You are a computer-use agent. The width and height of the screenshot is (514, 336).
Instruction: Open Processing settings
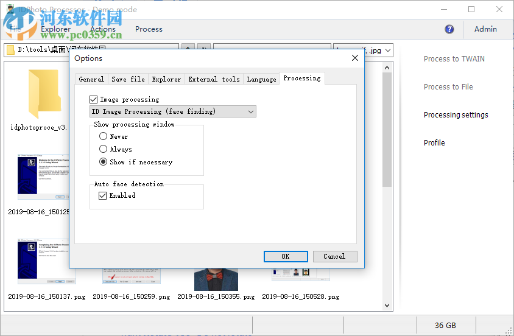[x=456, y=115]
